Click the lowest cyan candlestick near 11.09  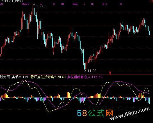click(x=85, y=66)
